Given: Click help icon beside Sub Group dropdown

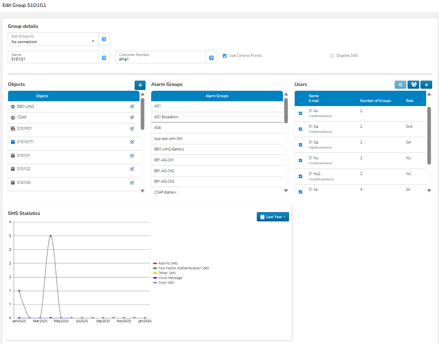Looking at the screenshot, I should pyautogui.click(x=104, y=40).
